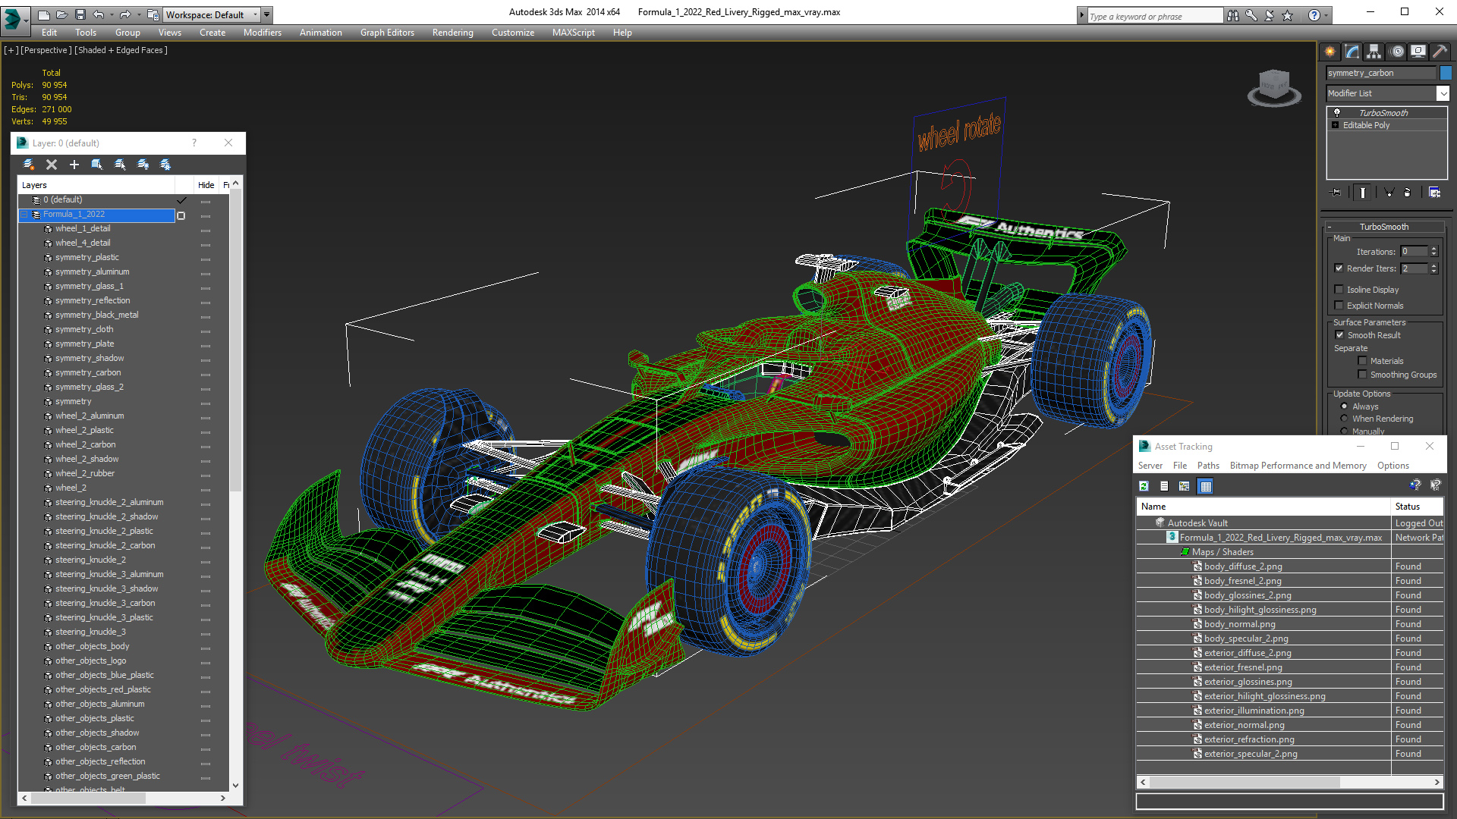The image size is (1457, 819).
Task: Enable the Explicit Normals checkbox
Action: (x=1339, y=305)
